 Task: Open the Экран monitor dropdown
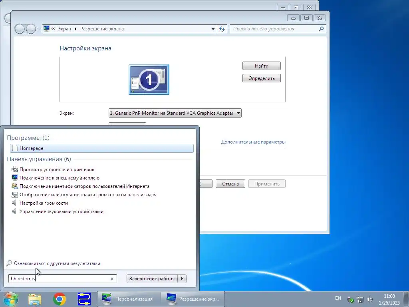coord(175,113)
